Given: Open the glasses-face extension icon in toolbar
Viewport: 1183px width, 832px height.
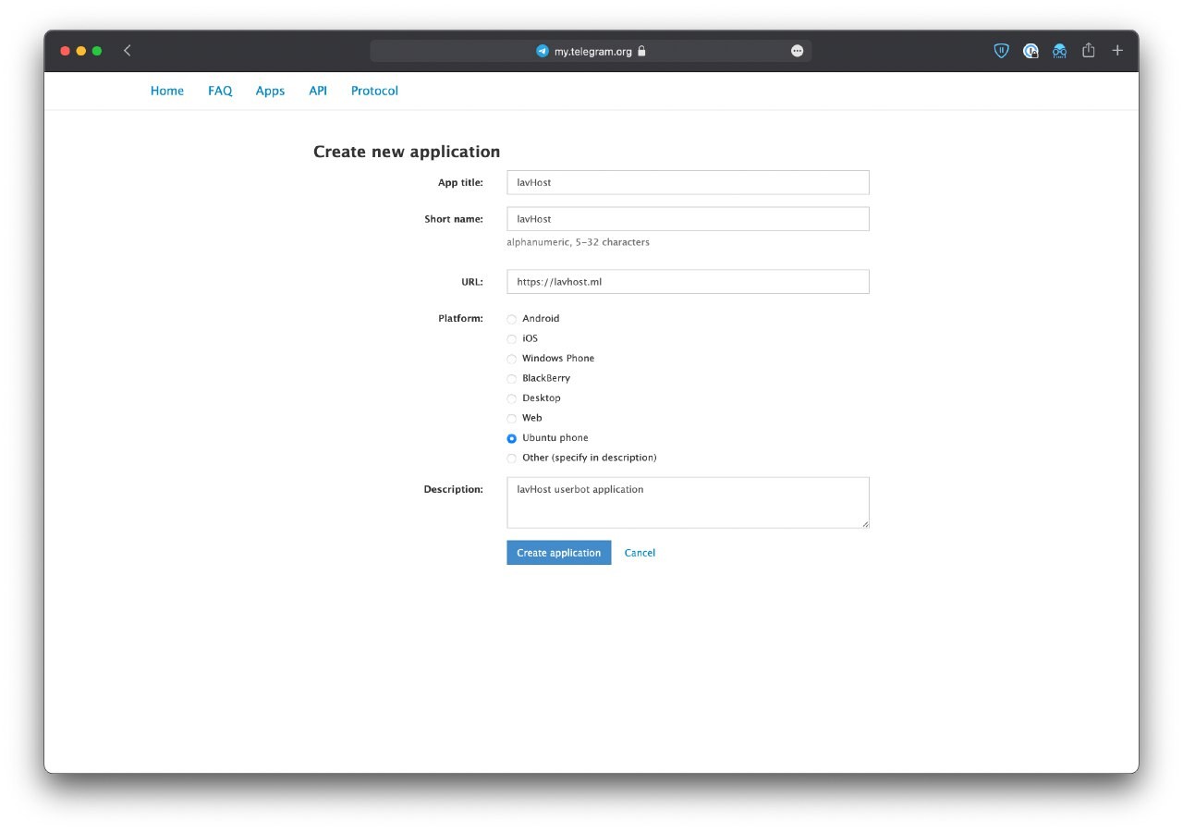Looking at the screenshot, I should 1060,51.
